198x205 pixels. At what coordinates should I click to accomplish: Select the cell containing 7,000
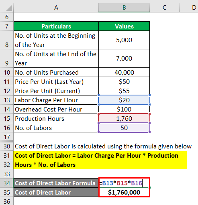coord(124,59)
